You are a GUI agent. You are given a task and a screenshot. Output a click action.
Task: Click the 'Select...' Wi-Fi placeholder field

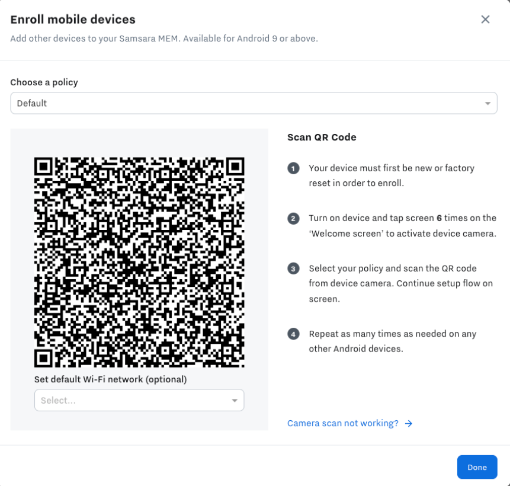pos(139,400)
